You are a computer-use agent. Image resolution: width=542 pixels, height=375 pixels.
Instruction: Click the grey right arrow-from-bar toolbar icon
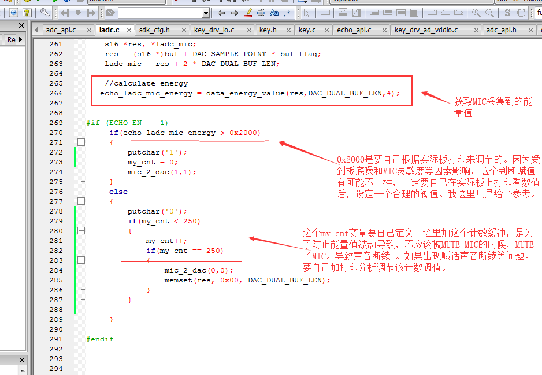pos(91,13)
